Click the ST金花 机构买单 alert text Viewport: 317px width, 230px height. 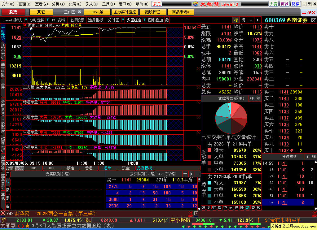(283, 220)
